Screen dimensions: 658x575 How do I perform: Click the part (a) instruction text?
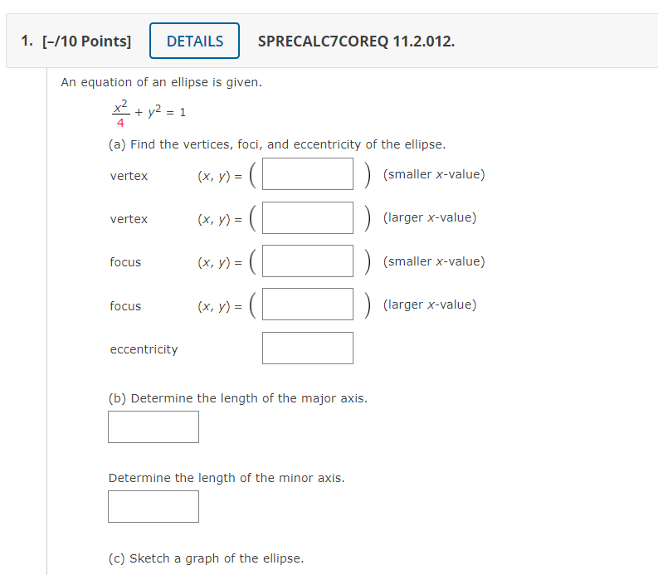(277, 144)
